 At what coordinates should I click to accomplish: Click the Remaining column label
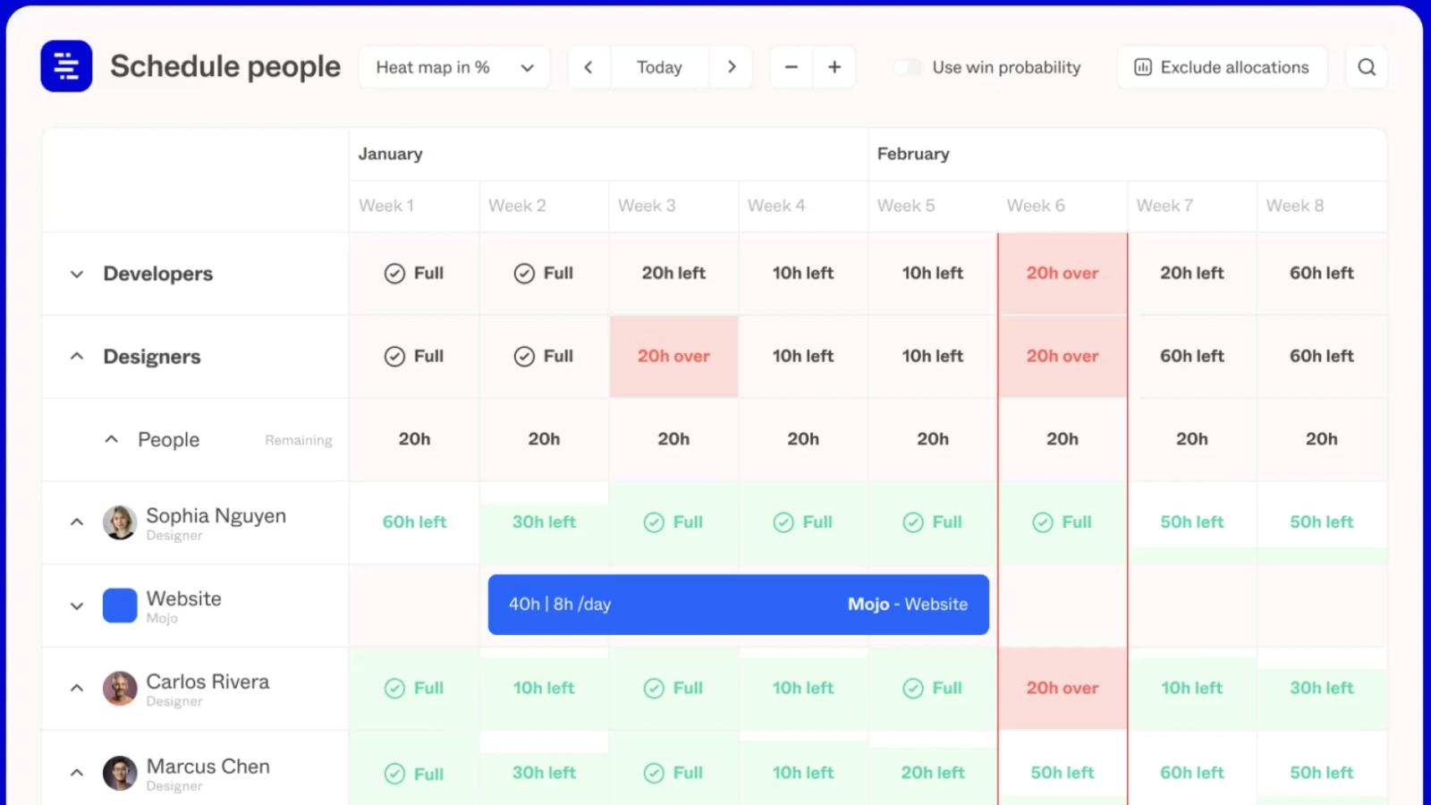(x=299, y=440)
